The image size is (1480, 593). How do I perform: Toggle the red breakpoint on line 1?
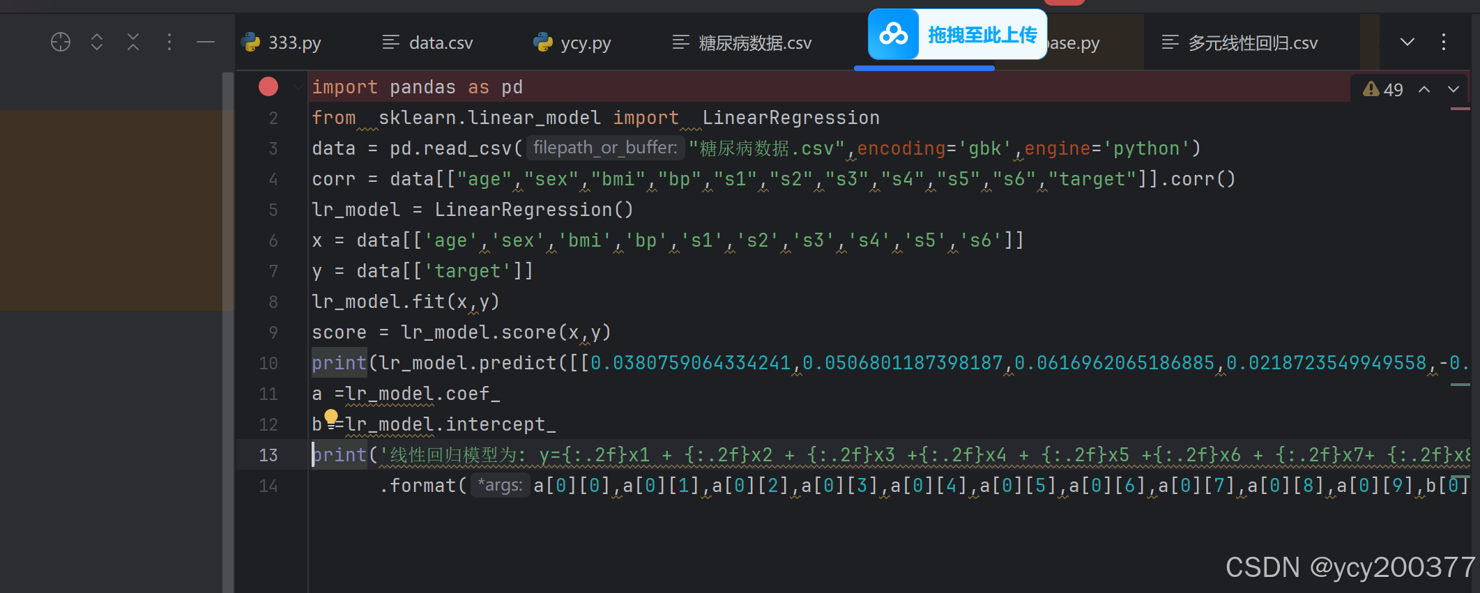click(x=268, y=86)
